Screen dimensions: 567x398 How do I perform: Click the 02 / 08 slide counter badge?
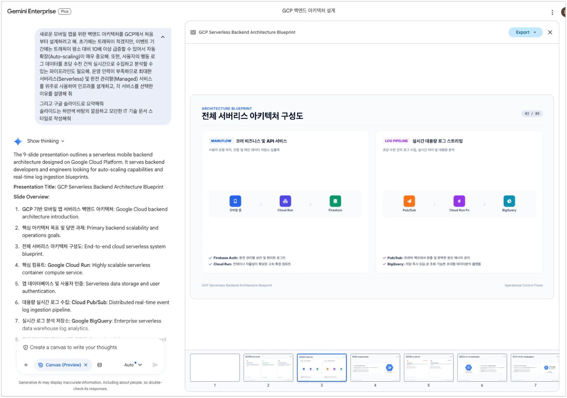[532, 114]
